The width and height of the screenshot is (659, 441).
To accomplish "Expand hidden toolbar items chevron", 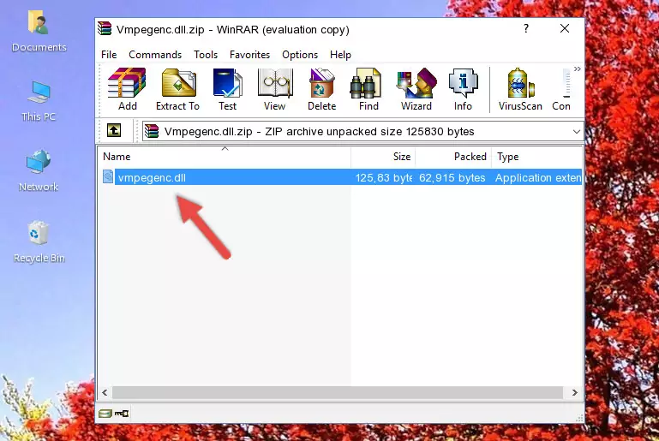I will (578, 69).
